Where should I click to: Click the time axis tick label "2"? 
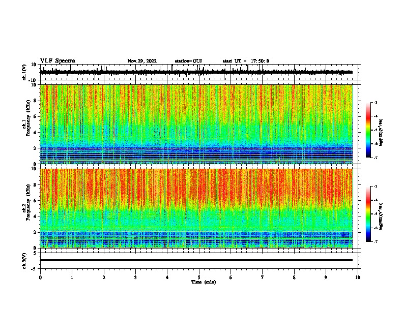104,277
